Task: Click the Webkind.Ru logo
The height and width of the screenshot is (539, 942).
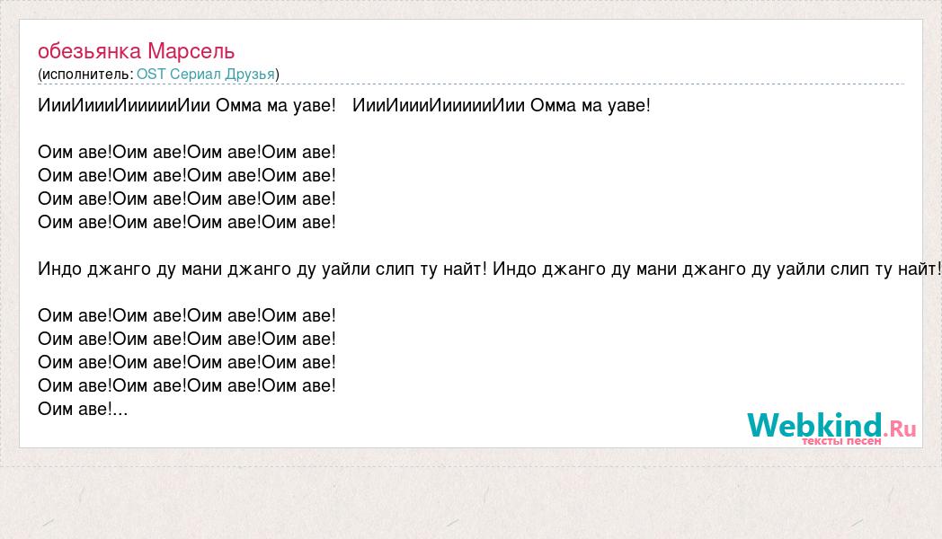Action: [x=831, y=428]
